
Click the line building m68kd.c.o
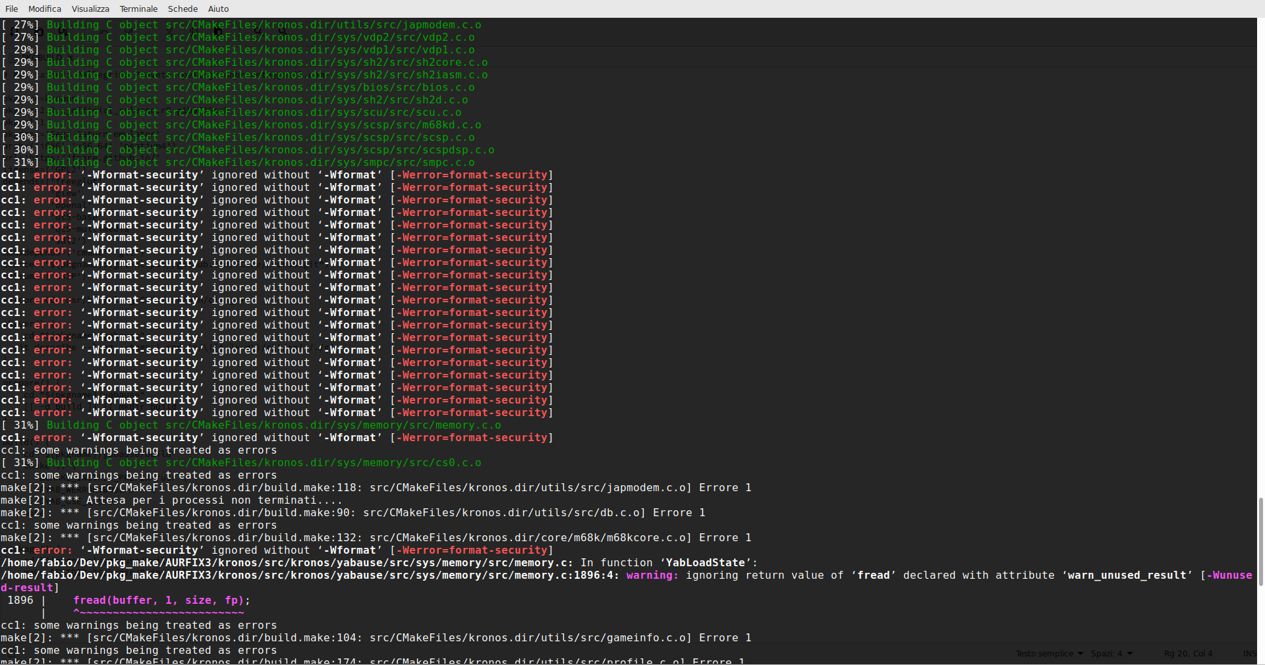[241, 125]
